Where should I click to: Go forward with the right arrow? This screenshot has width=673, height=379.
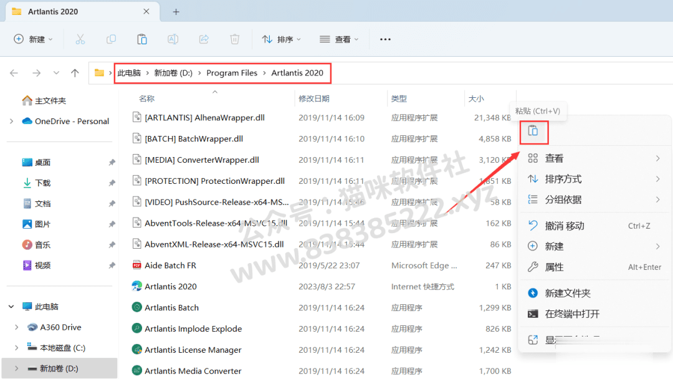(x=37, y=73)
